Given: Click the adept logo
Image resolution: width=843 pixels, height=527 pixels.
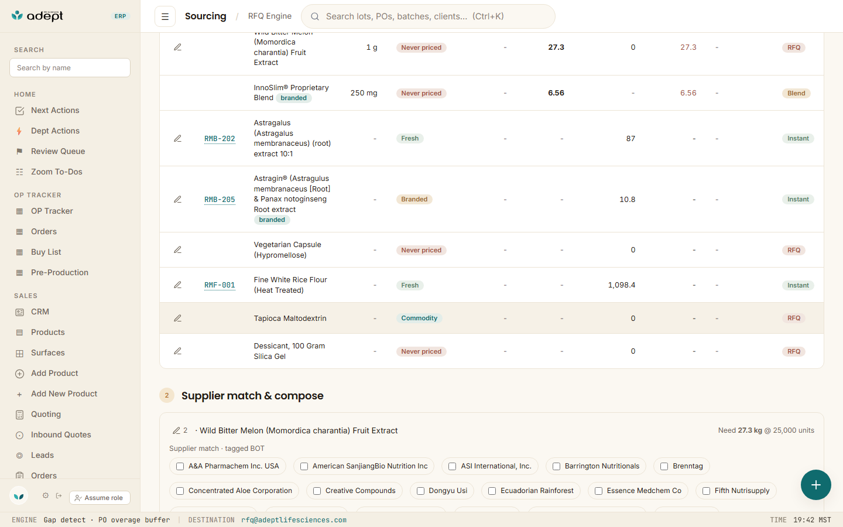Looking at the screenshot, I should (x=37, y=16).
